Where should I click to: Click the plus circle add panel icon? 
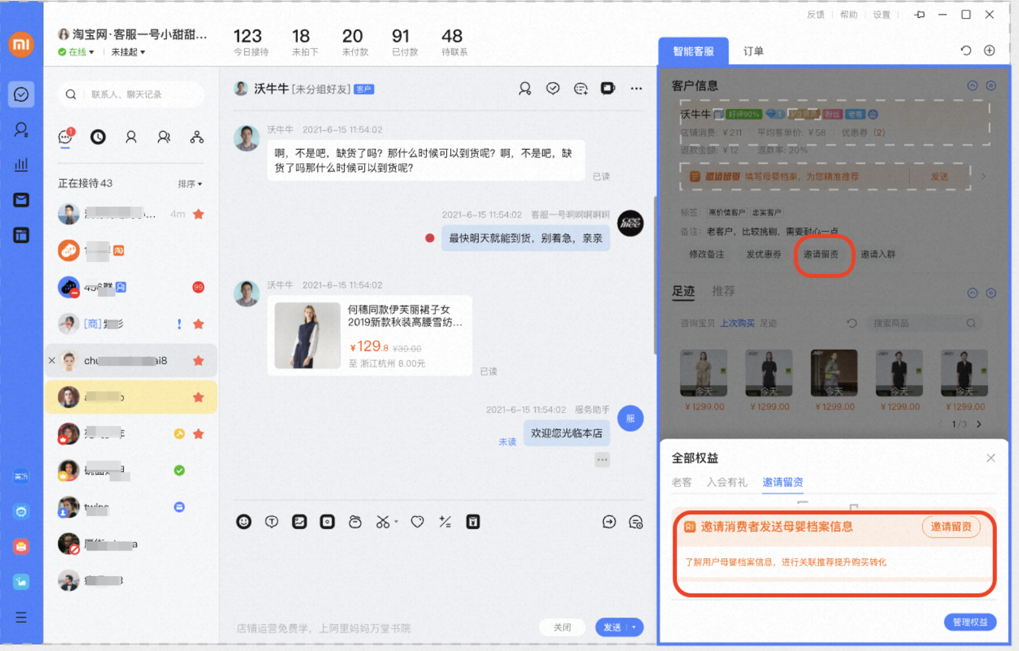click(x=990, y=51)
